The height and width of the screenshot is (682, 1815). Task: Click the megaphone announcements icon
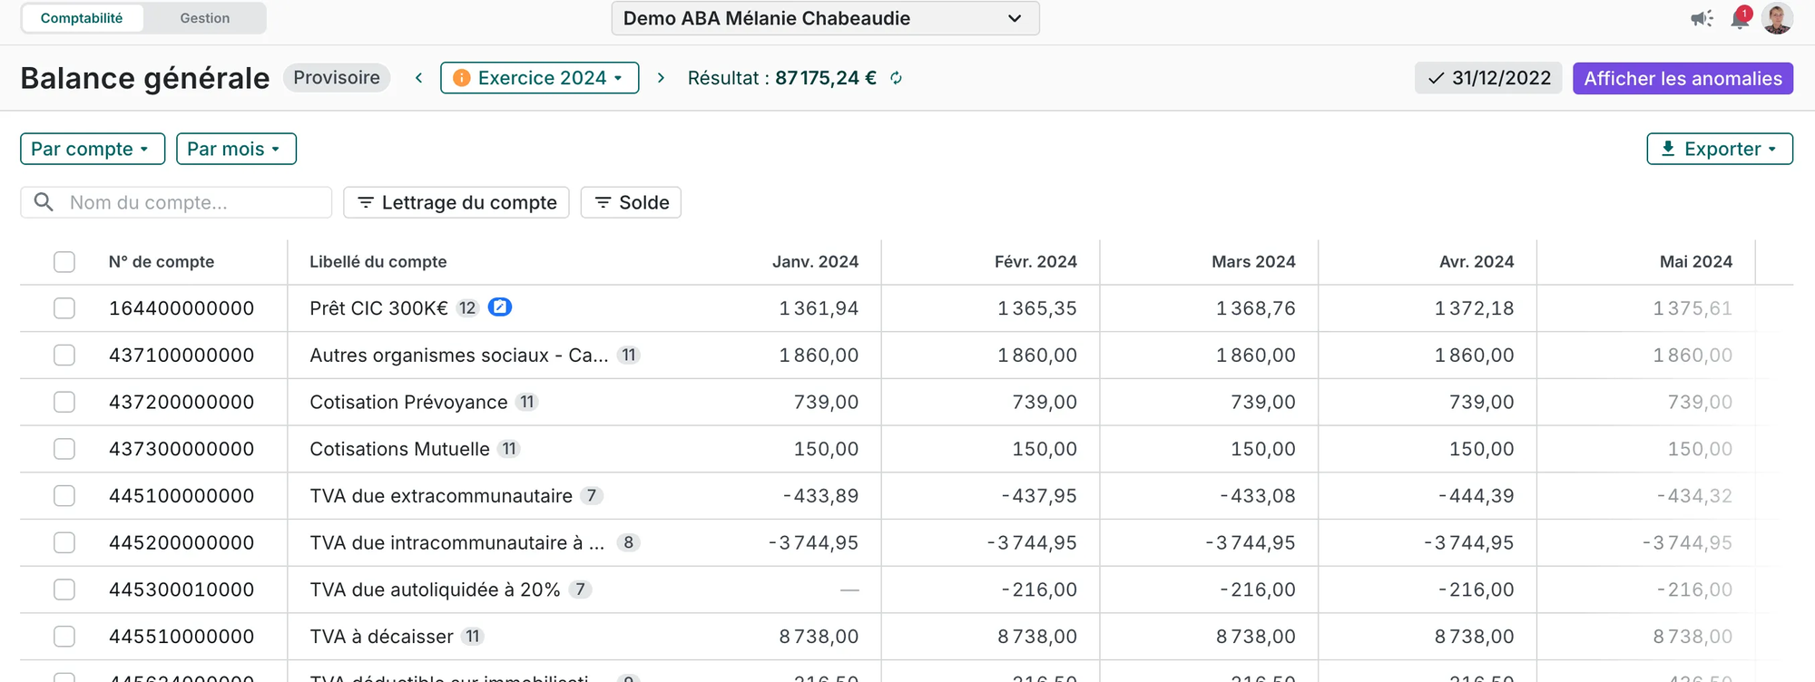click(x=1702, y=18)
